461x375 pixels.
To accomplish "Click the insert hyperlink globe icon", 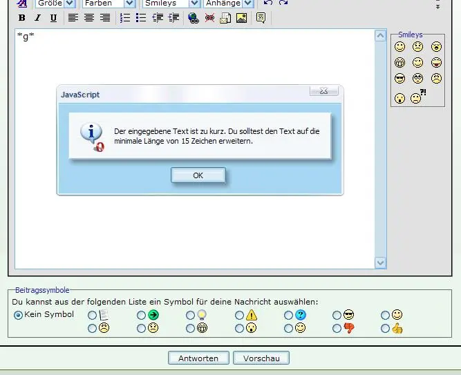I will coord(193,18).
